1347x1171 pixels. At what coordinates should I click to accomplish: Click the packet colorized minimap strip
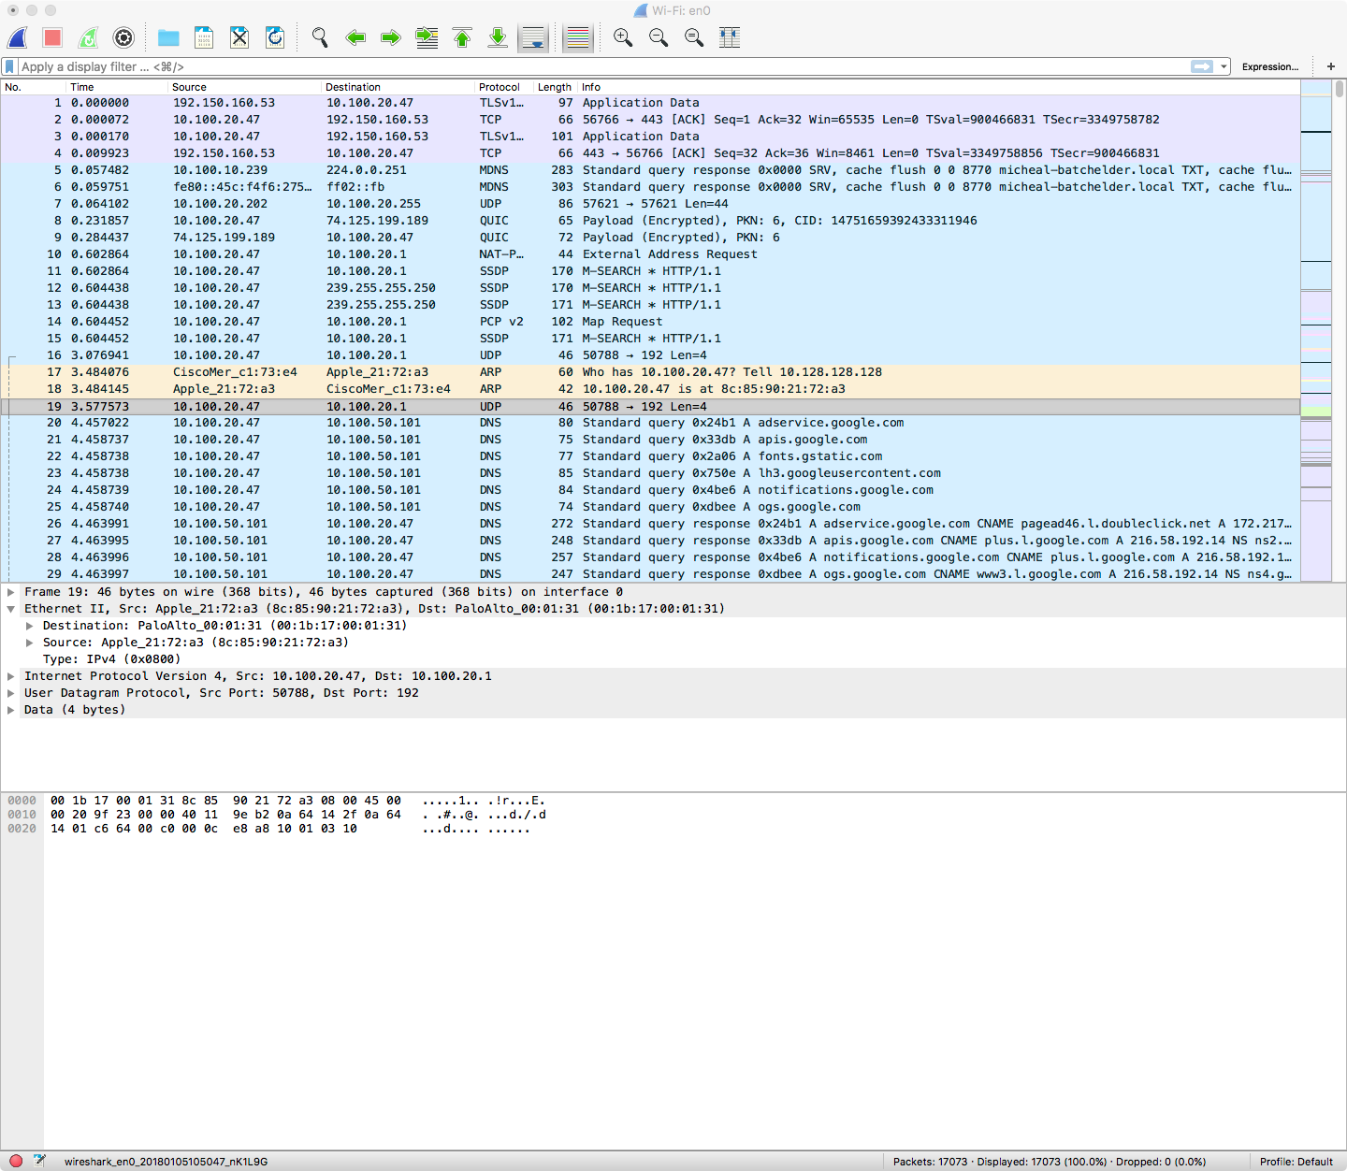pos(1316,331)
